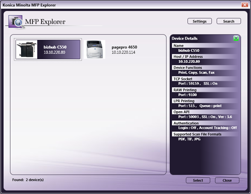Click 'PDF, TIF, JPG' value
The image size is (251, 194).
[x=189, y=139]
